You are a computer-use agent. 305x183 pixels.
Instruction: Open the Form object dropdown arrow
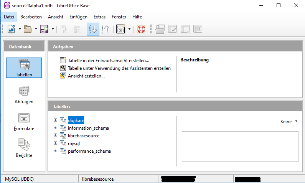129,29
